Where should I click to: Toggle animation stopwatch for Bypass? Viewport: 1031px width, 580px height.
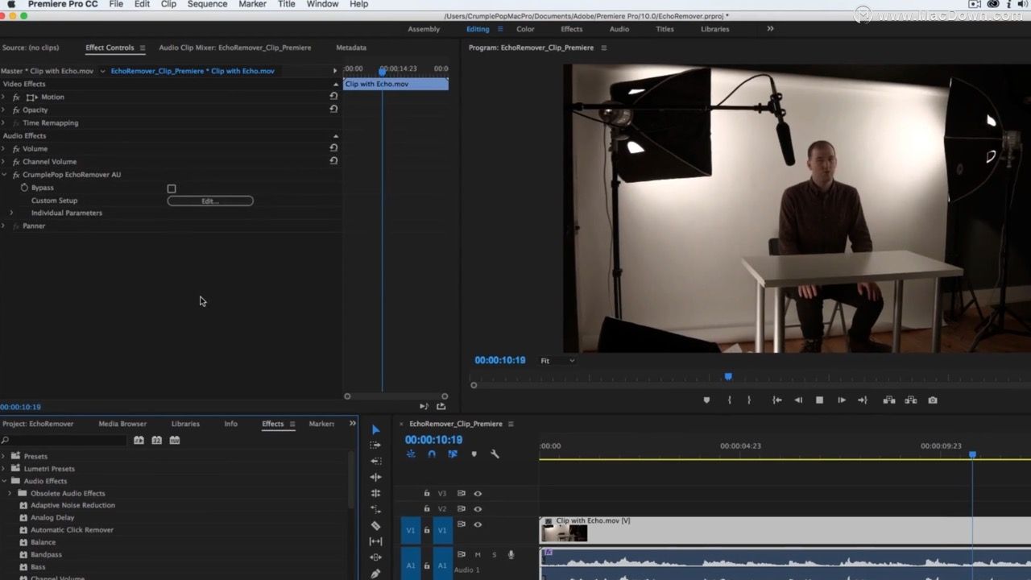[24, 188]
